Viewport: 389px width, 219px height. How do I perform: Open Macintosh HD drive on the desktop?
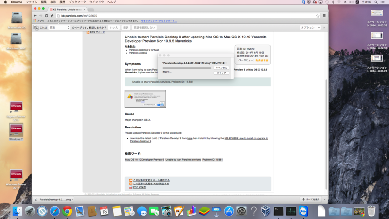tap(17, 20)
